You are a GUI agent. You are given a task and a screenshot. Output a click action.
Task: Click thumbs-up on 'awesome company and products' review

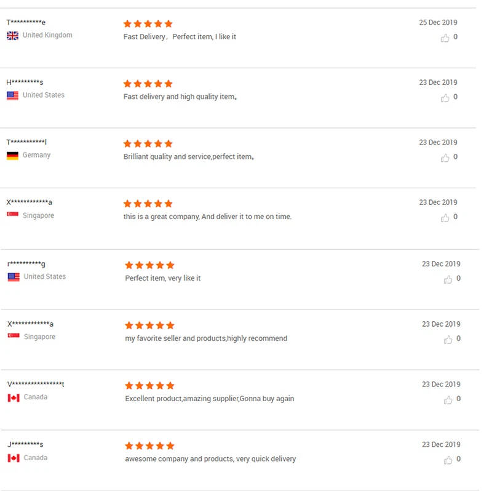point(448,460)
